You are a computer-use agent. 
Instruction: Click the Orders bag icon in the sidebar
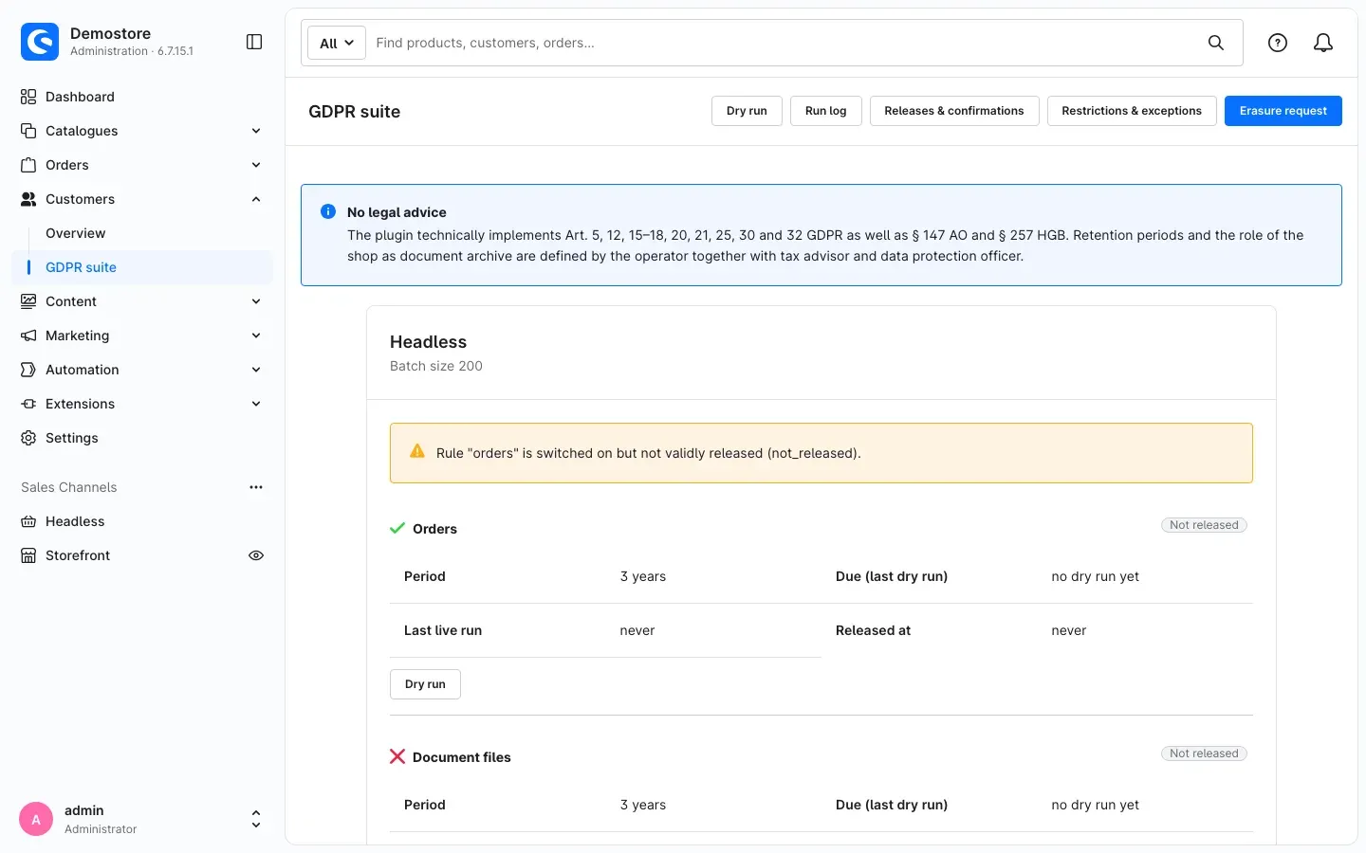pyautogui.click(x=28, y=165)
